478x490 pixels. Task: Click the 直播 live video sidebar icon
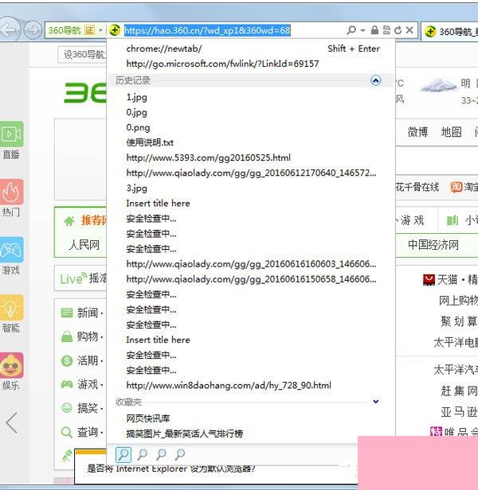click(x=11, y=134)
